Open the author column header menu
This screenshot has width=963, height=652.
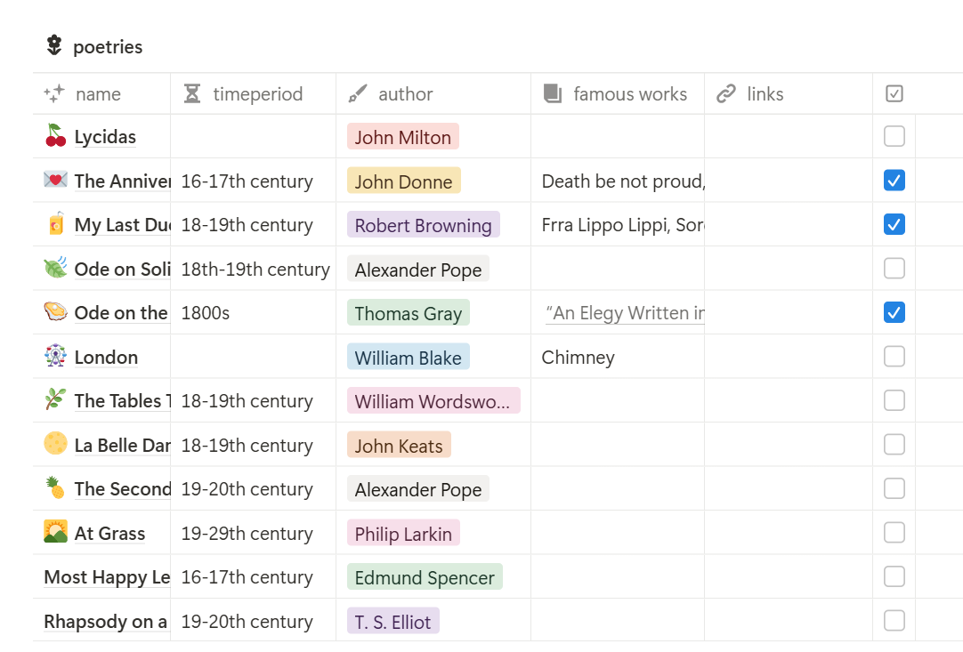[x=405, y=94]
